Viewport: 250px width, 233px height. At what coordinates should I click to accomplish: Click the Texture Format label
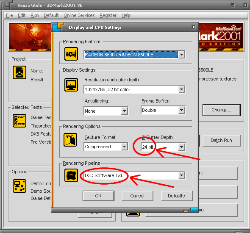100,137
